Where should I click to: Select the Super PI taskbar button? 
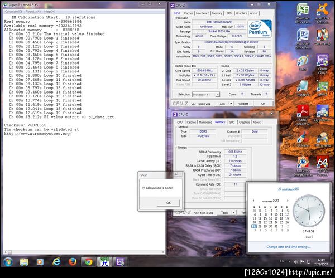tap(105, 262)
